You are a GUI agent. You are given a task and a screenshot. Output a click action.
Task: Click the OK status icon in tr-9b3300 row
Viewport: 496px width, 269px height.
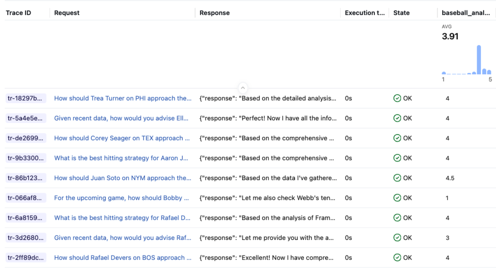[397, 158]
